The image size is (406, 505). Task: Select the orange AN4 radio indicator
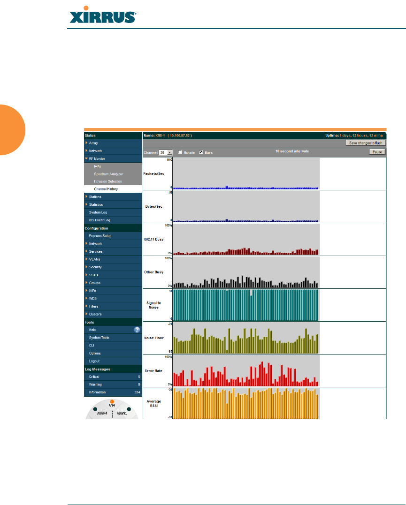(x=112, y=402)
